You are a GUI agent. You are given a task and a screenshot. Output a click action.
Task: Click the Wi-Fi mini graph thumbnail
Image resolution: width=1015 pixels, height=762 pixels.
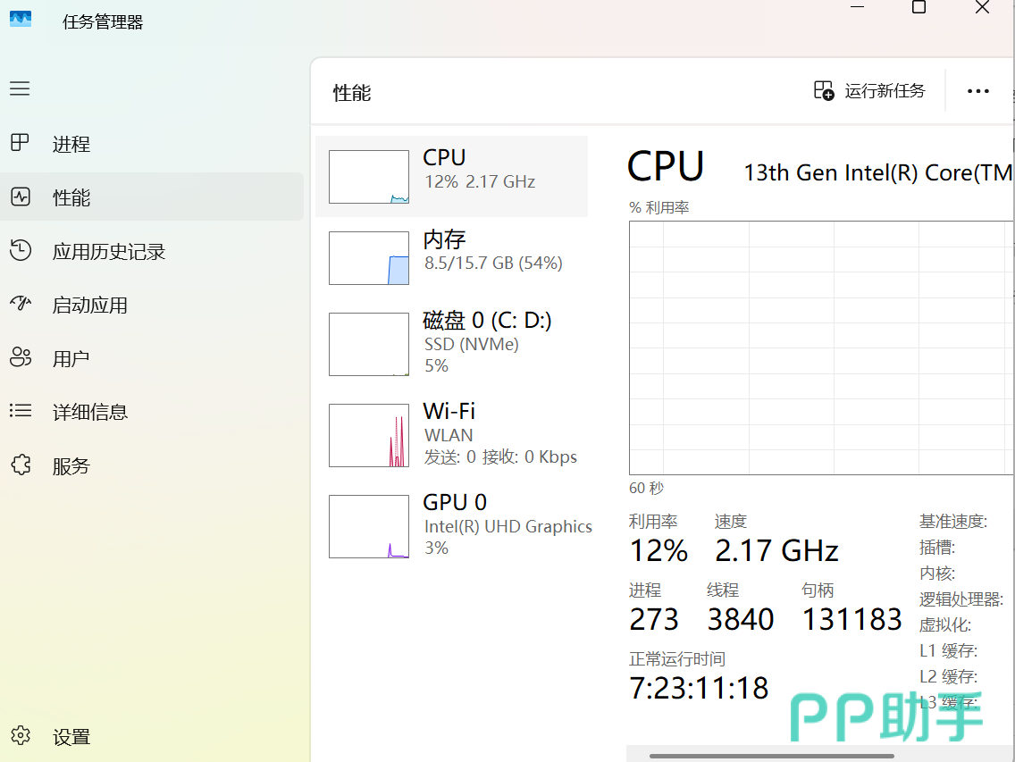[x=369, y=435]
